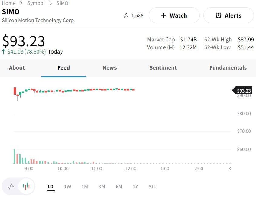
Task: Go to Home breadcrumb link
Action: pyautogui.click(x=9, y=3)
